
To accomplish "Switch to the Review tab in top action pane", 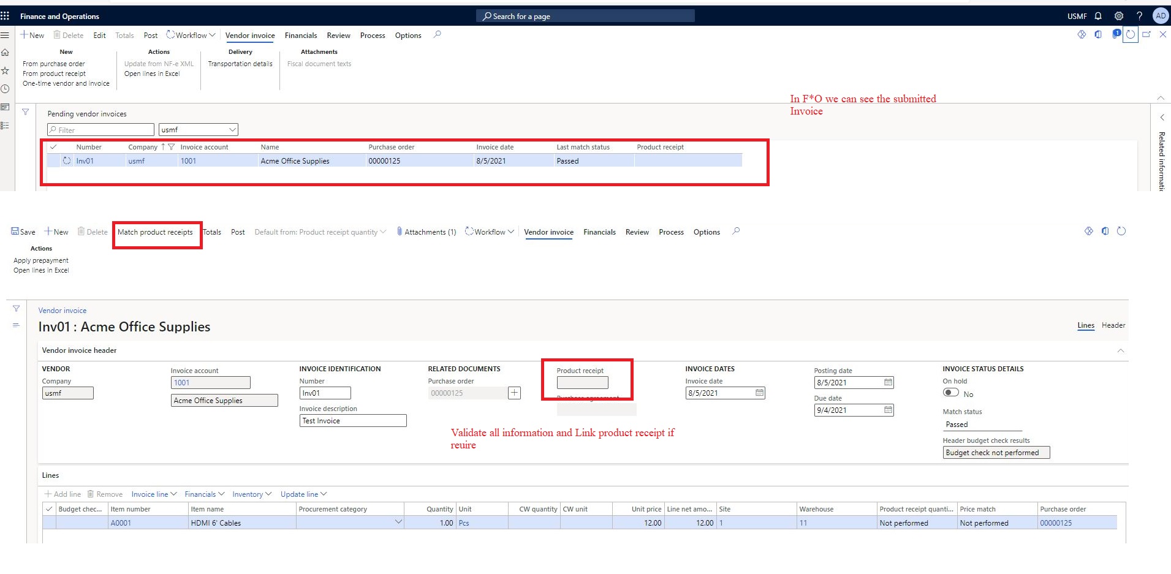I will [x=338, y=35].
